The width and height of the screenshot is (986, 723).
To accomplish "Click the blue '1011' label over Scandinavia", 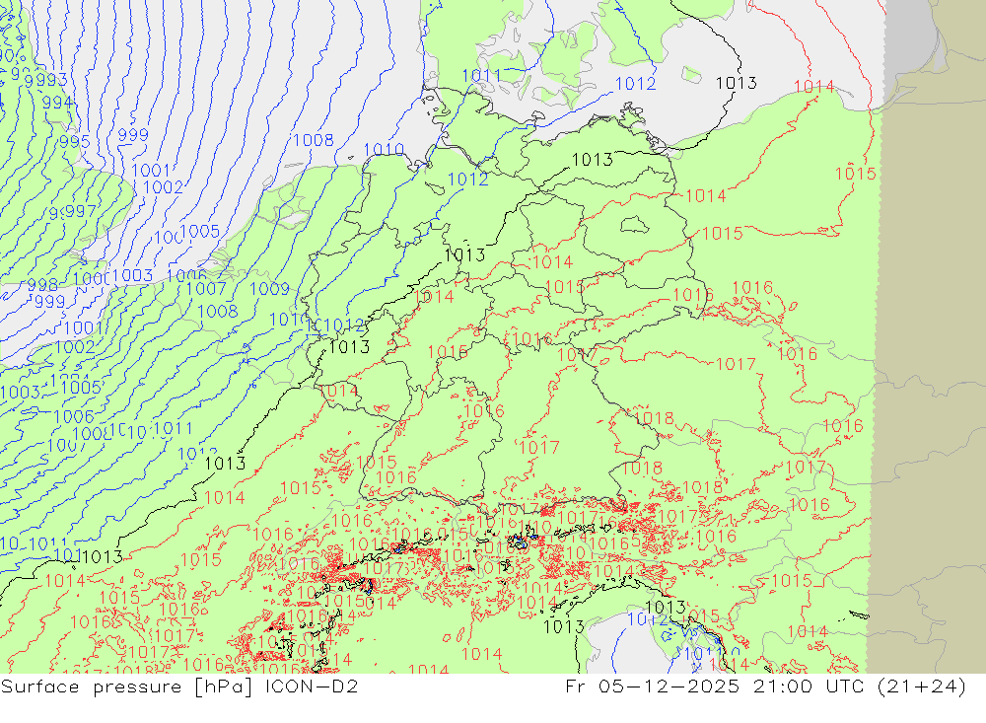I will click(482, 76).
